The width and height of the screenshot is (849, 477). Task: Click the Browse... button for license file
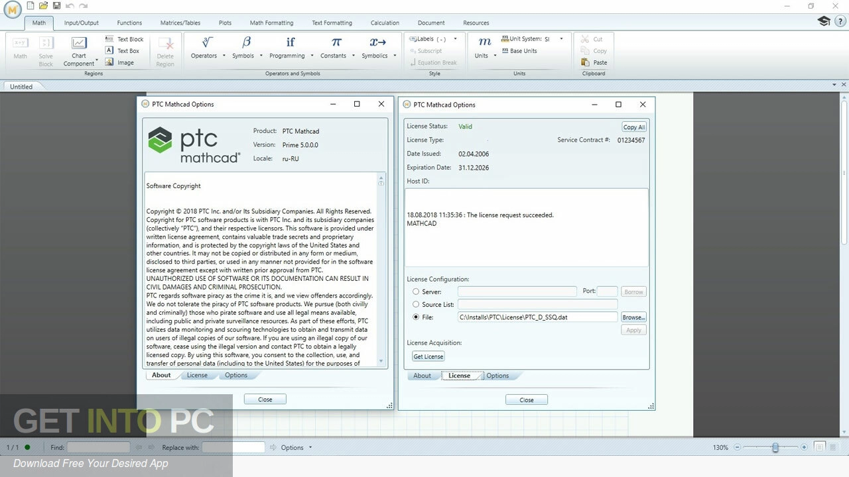[x=633, y=317]
